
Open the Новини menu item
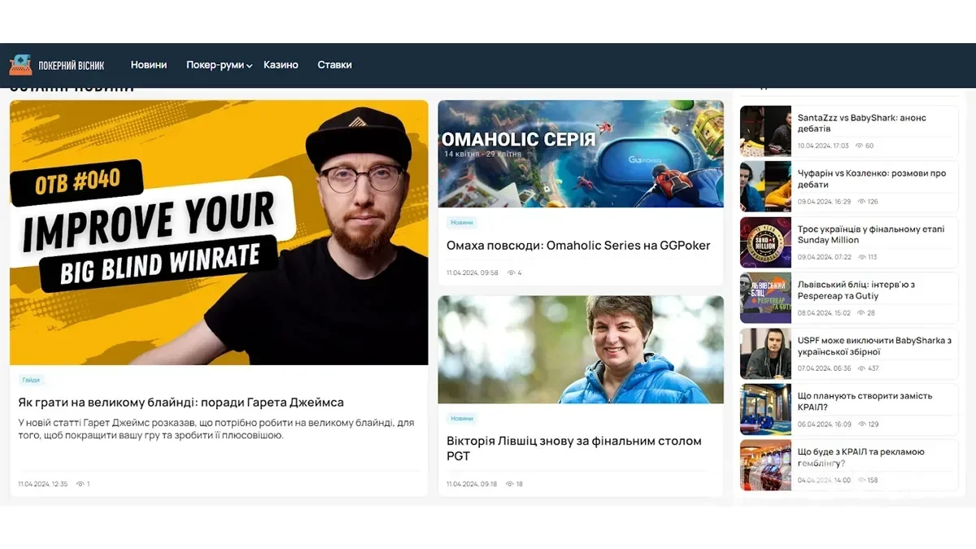[149, 65]
